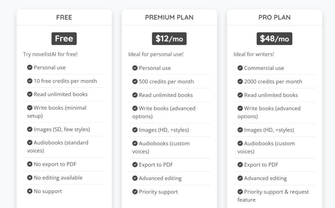Click check icon next to Priority support & request feature
Screen dimensions: 335x208
240,192
